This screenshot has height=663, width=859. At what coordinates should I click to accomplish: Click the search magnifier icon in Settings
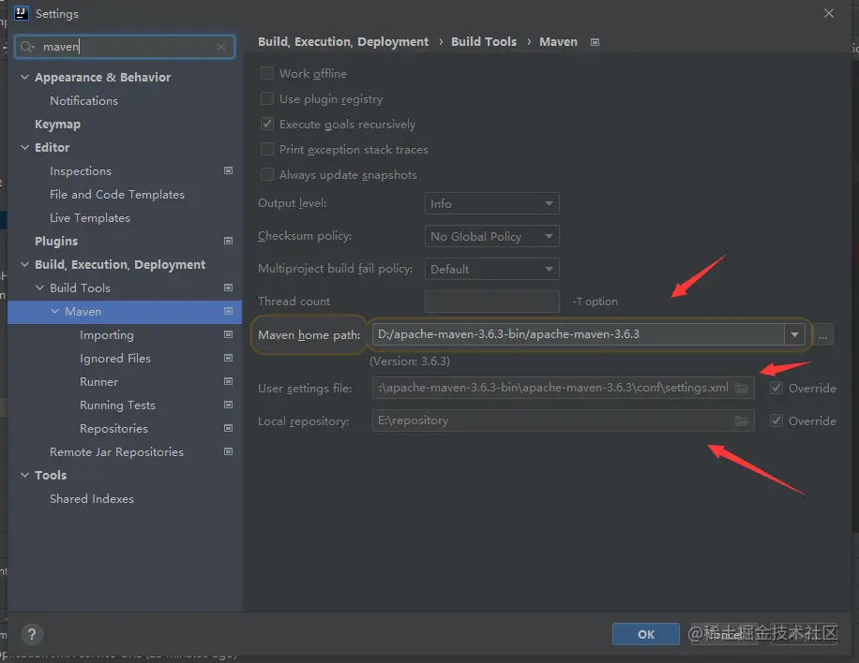point(26,47)
